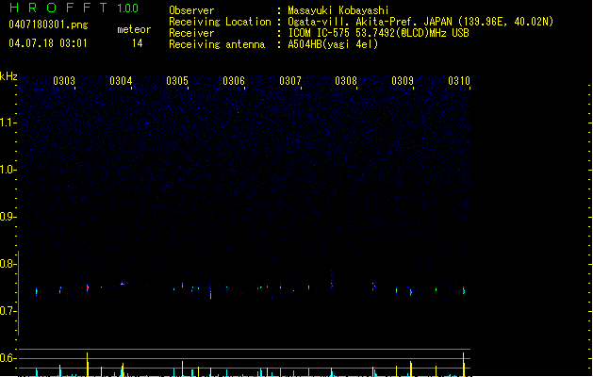Select the A504HB(yagi 4el) antenna text
Viewport: 593px width, 377px height.
(333, 44)
